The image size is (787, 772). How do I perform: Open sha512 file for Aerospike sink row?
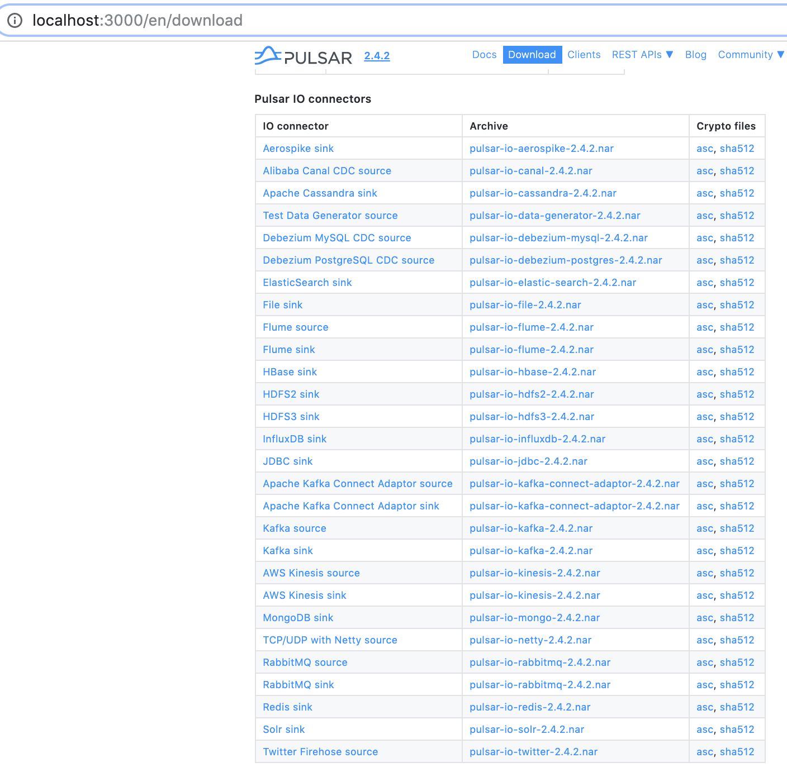[x=737, y=149]
